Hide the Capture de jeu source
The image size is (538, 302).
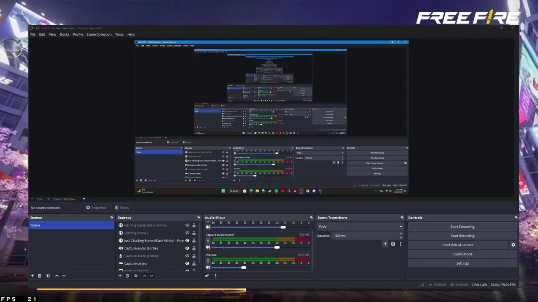tap(187, 263)
